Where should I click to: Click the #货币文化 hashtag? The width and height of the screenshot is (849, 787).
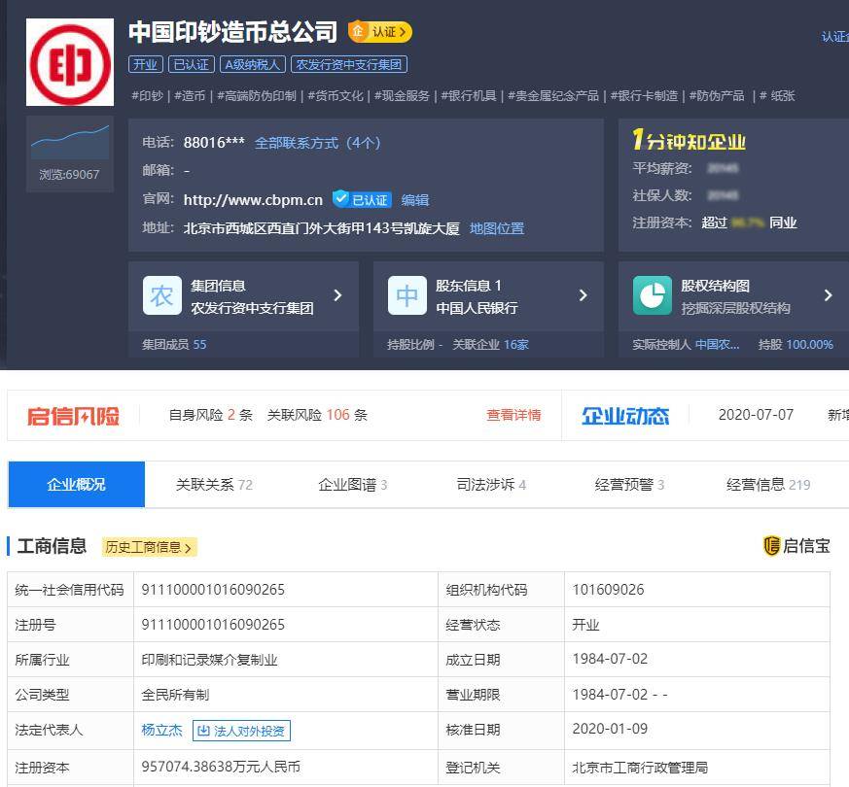coord(336,96)
